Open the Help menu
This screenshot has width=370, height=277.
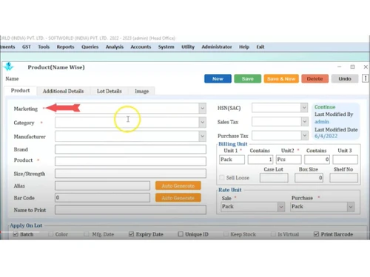[244, 47]
